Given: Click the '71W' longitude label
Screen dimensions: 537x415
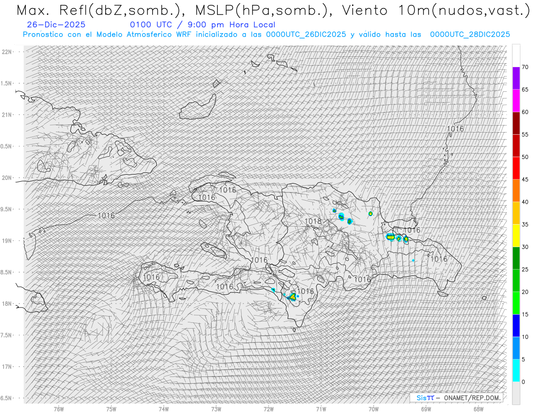Looking at the screenshot, I should 321,409.
